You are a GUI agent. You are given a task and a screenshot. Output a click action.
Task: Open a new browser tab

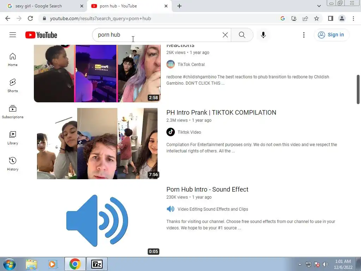(x=179, y=6)
